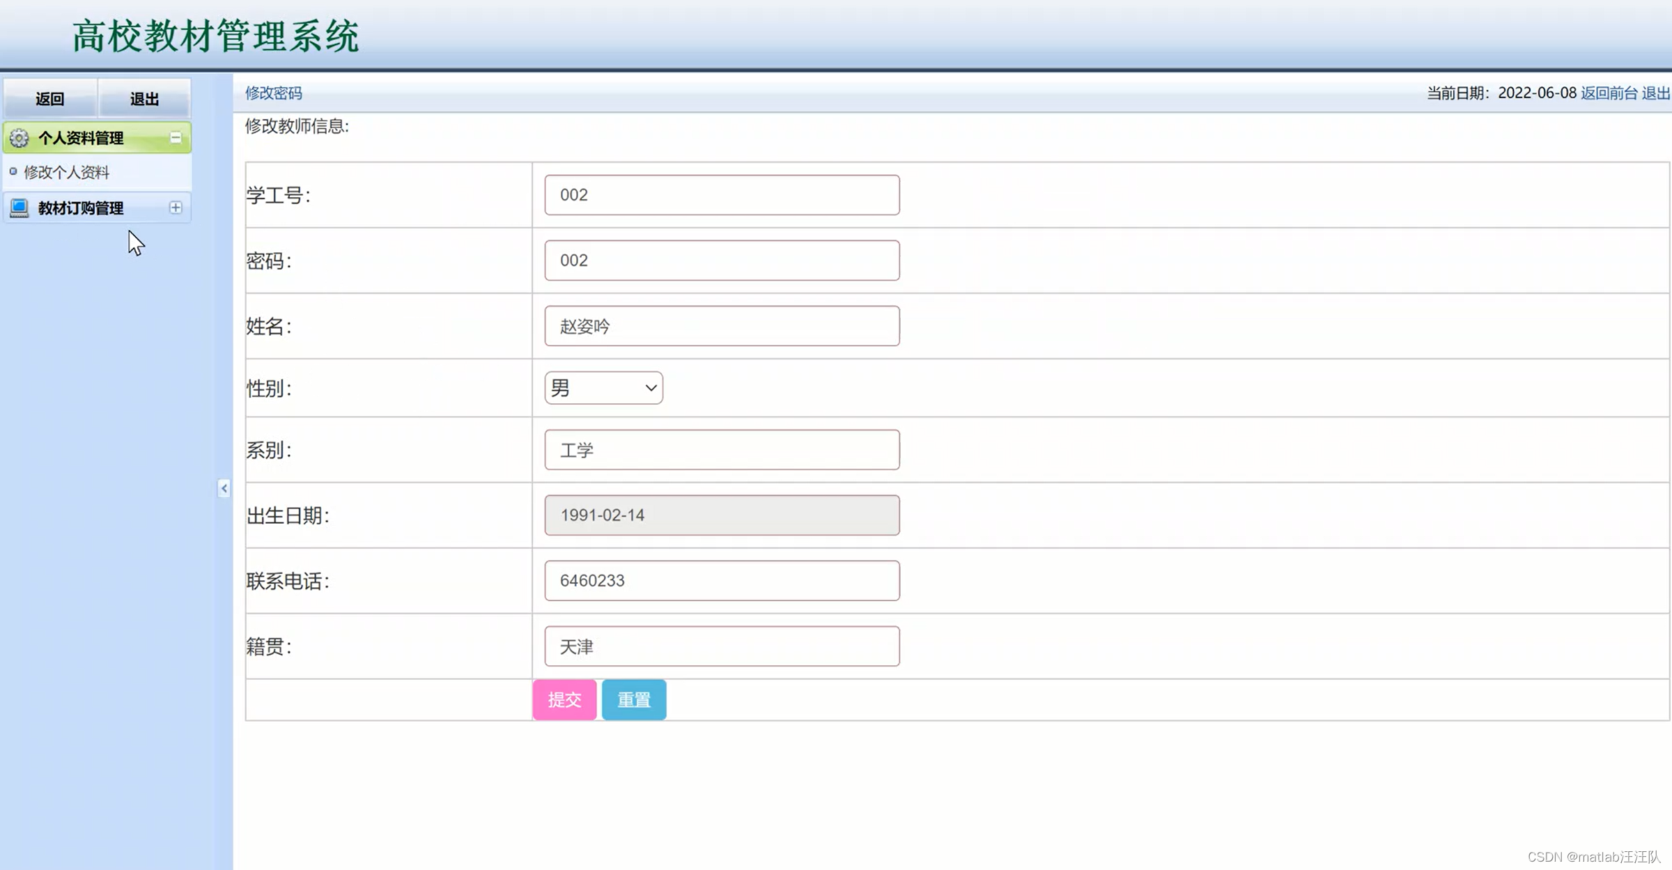This screenshot has width=1672, height=870.
Task: Click 返回前台 link at top right
Action: pos(1609,93)
